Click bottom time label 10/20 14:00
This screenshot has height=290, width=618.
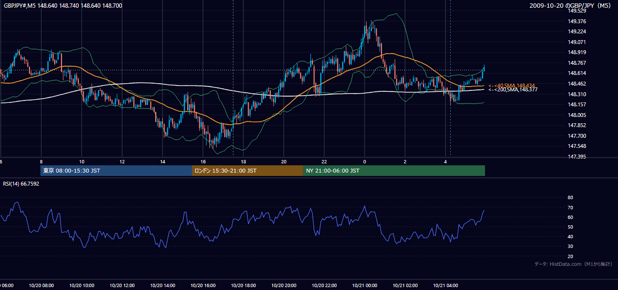[x=162, y=286]
